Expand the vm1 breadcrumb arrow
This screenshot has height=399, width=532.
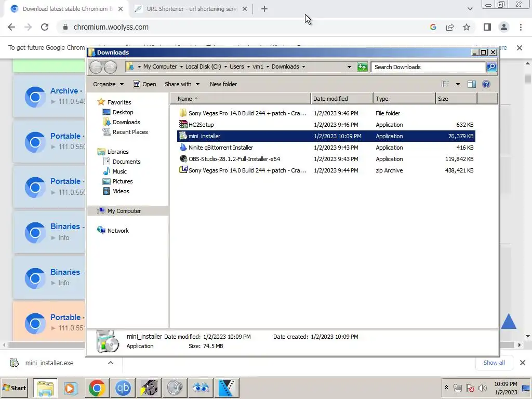(268, 67)
